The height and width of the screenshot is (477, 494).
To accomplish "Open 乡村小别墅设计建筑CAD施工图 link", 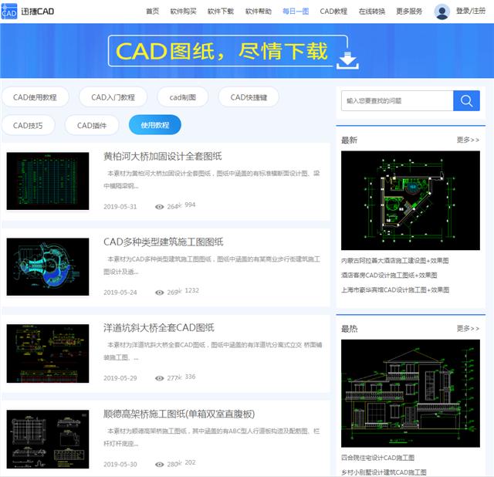I will tap(384, 472).
